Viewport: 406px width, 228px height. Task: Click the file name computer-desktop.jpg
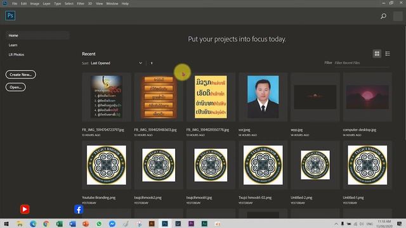360,130
